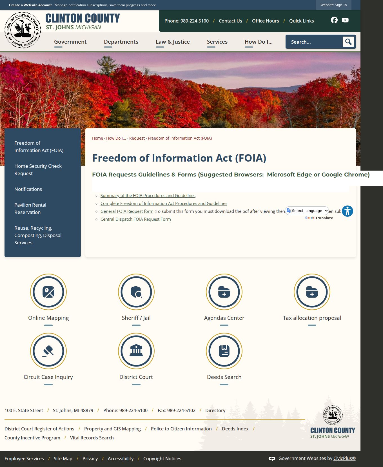This screenshot has width=383, height=467.
Task: Open the Law & Justice menu
Action: pos(173,42)
